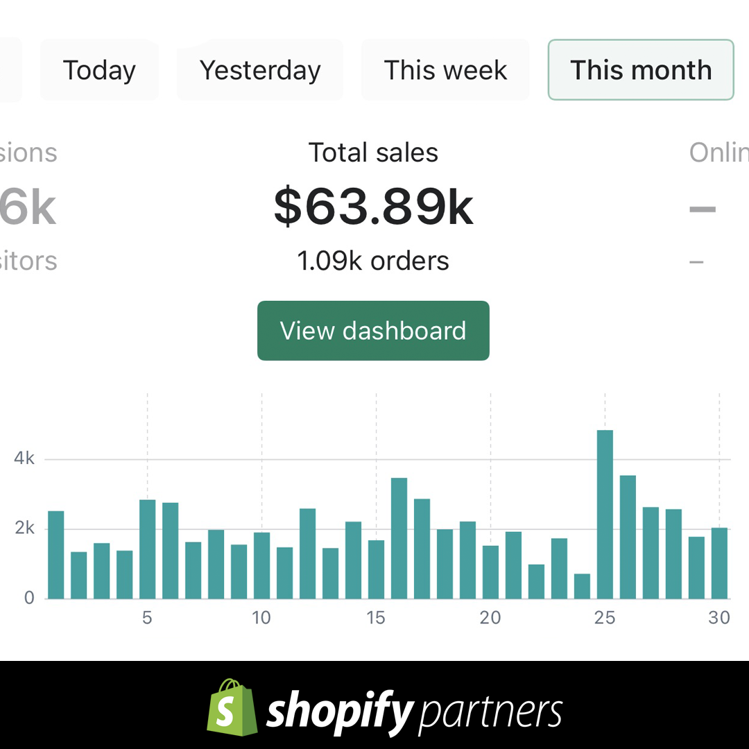This screenshot has width=749, height=749.
Task: Click the partially visible sessions metric on left
Action: (28, 207)
